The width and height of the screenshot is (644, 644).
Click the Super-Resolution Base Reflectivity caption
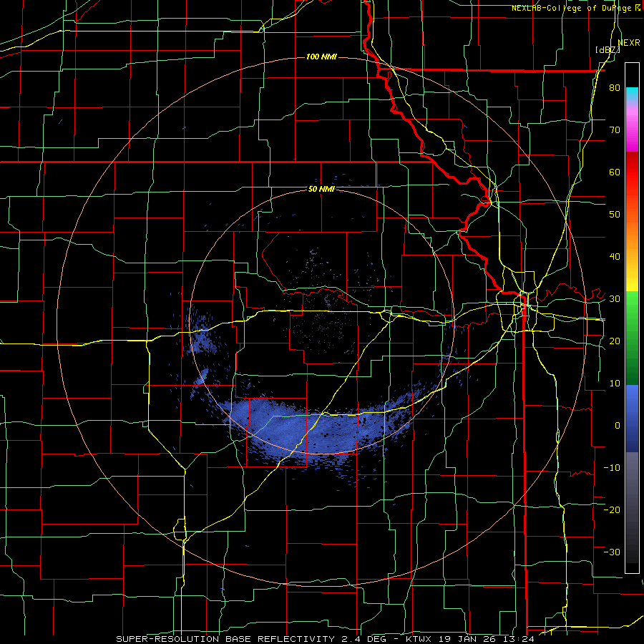[325, 639]
